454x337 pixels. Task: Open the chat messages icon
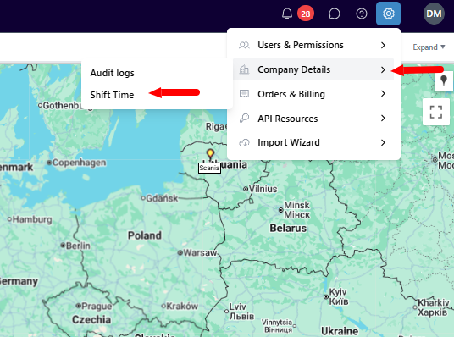tap(334, 14)
